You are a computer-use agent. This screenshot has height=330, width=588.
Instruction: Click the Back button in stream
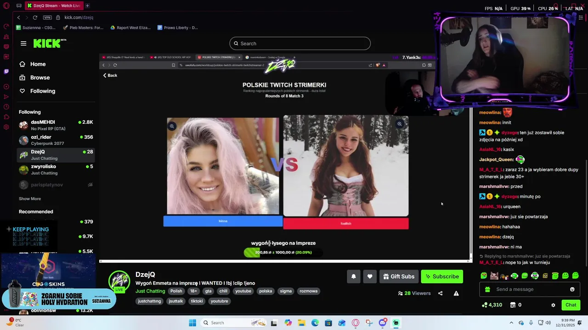pyautogui.click(x=110, y=75)
